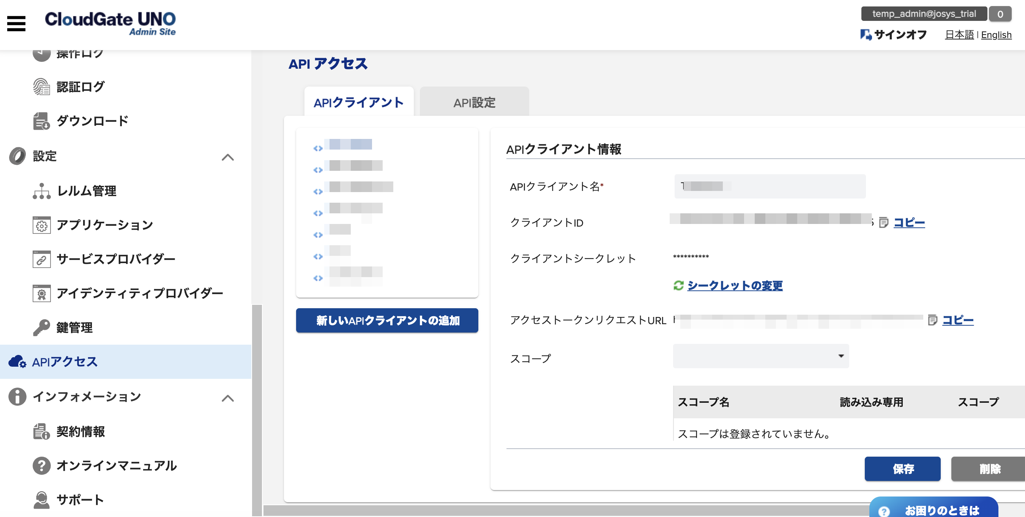Click the オンラインマニュアル question mark icon
The height and width of the screenshot is (517, 1025).
coord(41,466)
